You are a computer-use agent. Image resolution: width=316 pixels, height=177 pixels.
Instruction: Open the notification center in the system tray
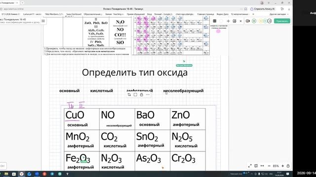click(x=288, y=174)
